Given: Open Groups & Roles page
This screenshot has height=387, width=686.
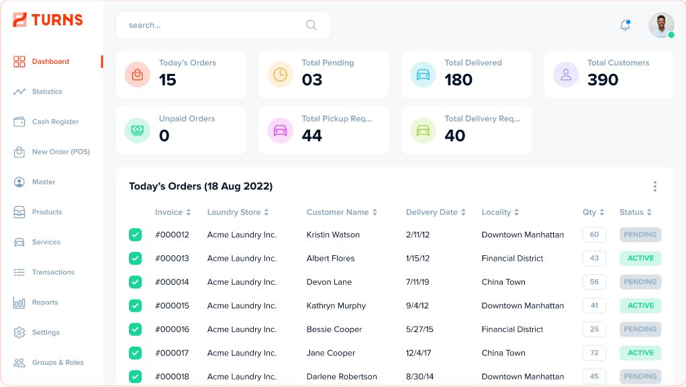Looking at the screenshot, I should click(x=58, y=362).
